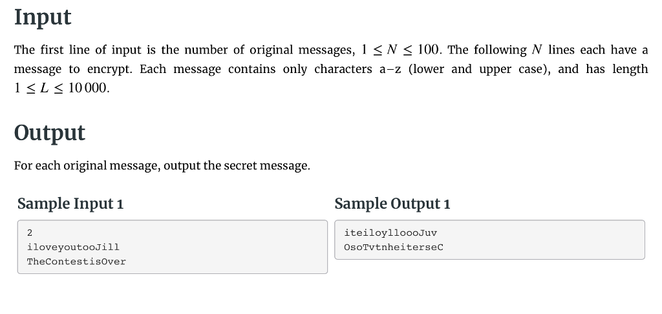Click the OsoTvtnheiterseC sample output line

[394, 247]
